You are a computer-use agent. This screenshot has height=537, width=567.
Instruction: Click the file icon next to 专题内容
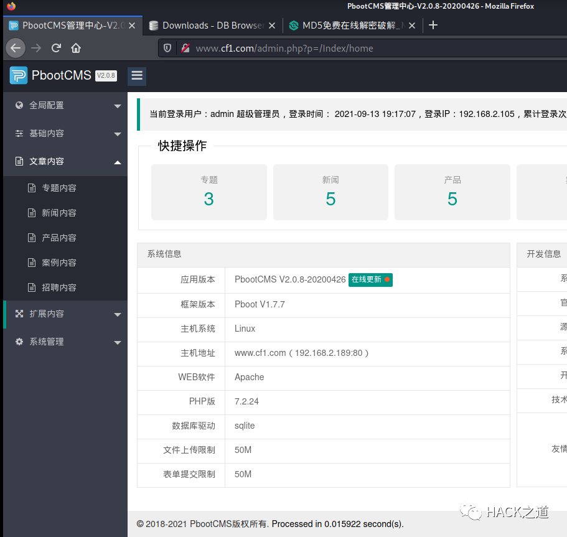coord(32,188)
